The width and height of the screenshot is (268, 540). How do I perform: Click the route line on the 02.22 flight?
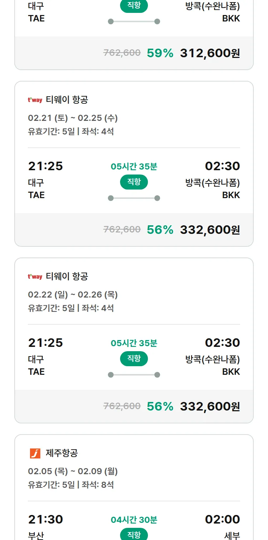click(x=134, y=375)
